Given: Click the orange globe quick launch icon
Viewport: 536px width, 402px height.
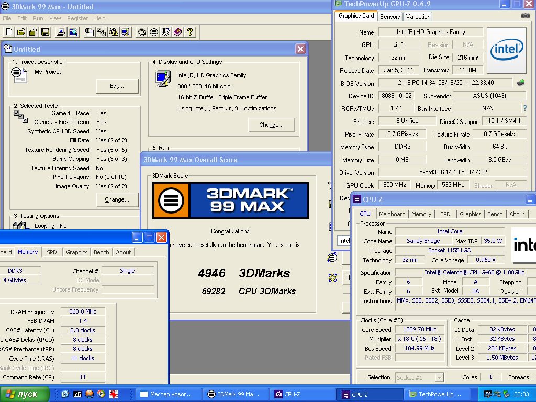Looking at the screenshot, I should (x=90, y=394).
